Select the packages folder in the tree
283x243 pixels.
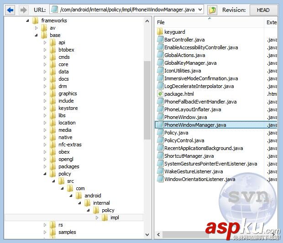69,166
